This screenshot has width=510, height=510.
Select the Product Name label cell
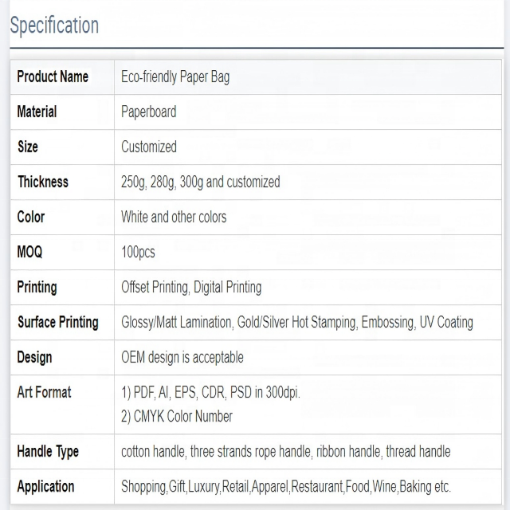coord(62,77)
